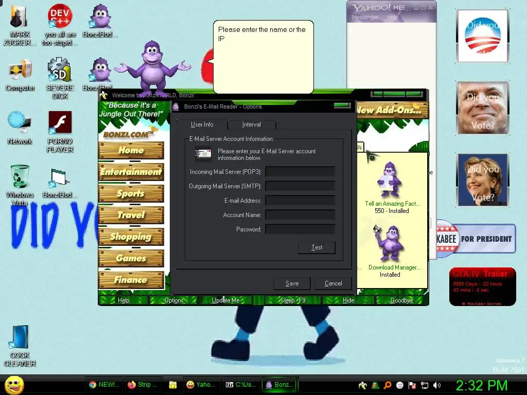This screenshot has width=527, height=395.
Task: Switch to the User Info tab
Action: pyautogui.click(x=202, y=124)
